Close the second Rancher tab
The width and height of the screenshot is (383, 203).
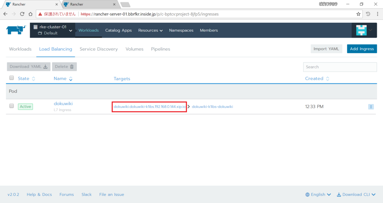[114, 4]
